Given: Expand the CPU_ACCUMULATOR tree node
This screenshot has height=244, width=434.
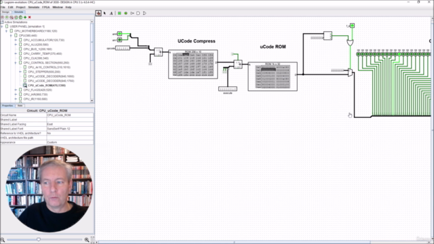Looking at the screenshot, I should (x=16, y=40).
